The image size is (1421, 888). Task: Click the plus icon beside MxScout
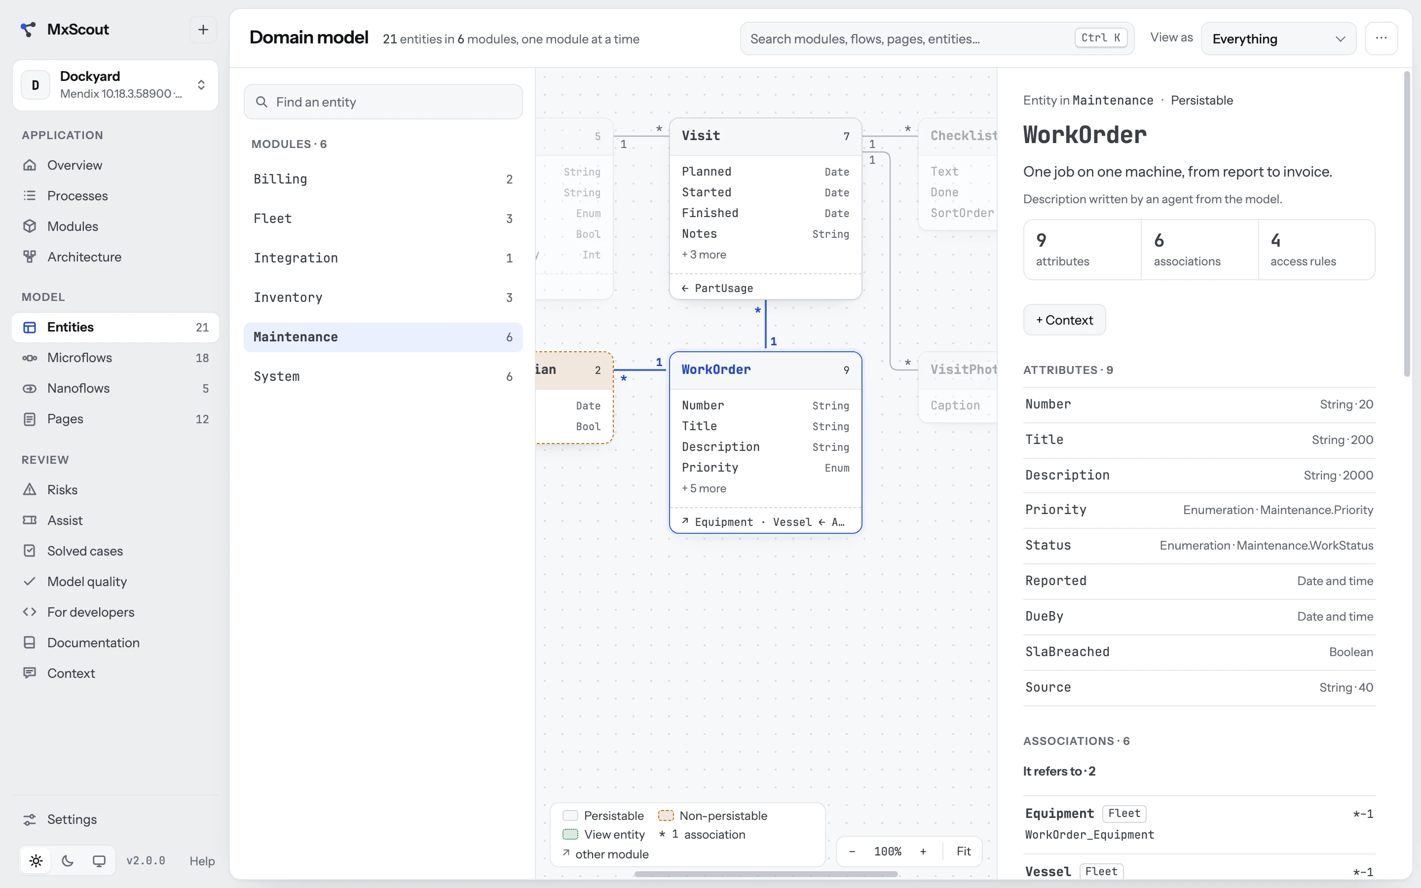click(x=203, y=30)
